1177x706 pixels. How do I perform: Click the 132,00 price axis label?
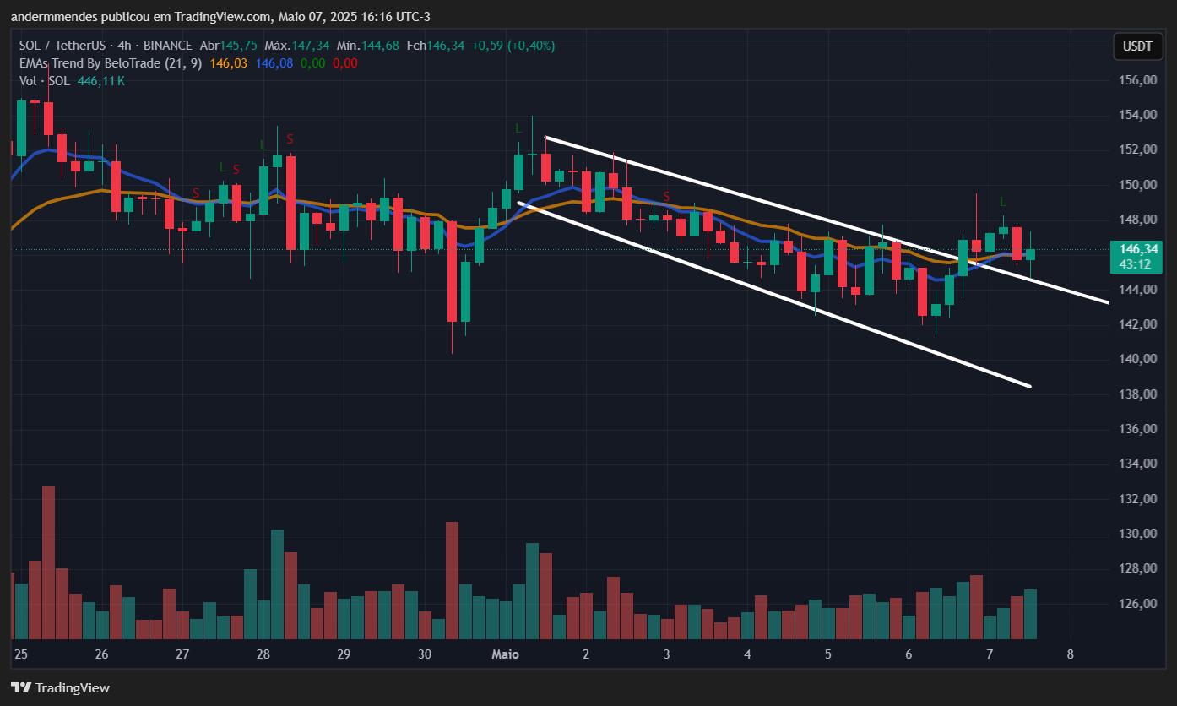pos(1138,499)
